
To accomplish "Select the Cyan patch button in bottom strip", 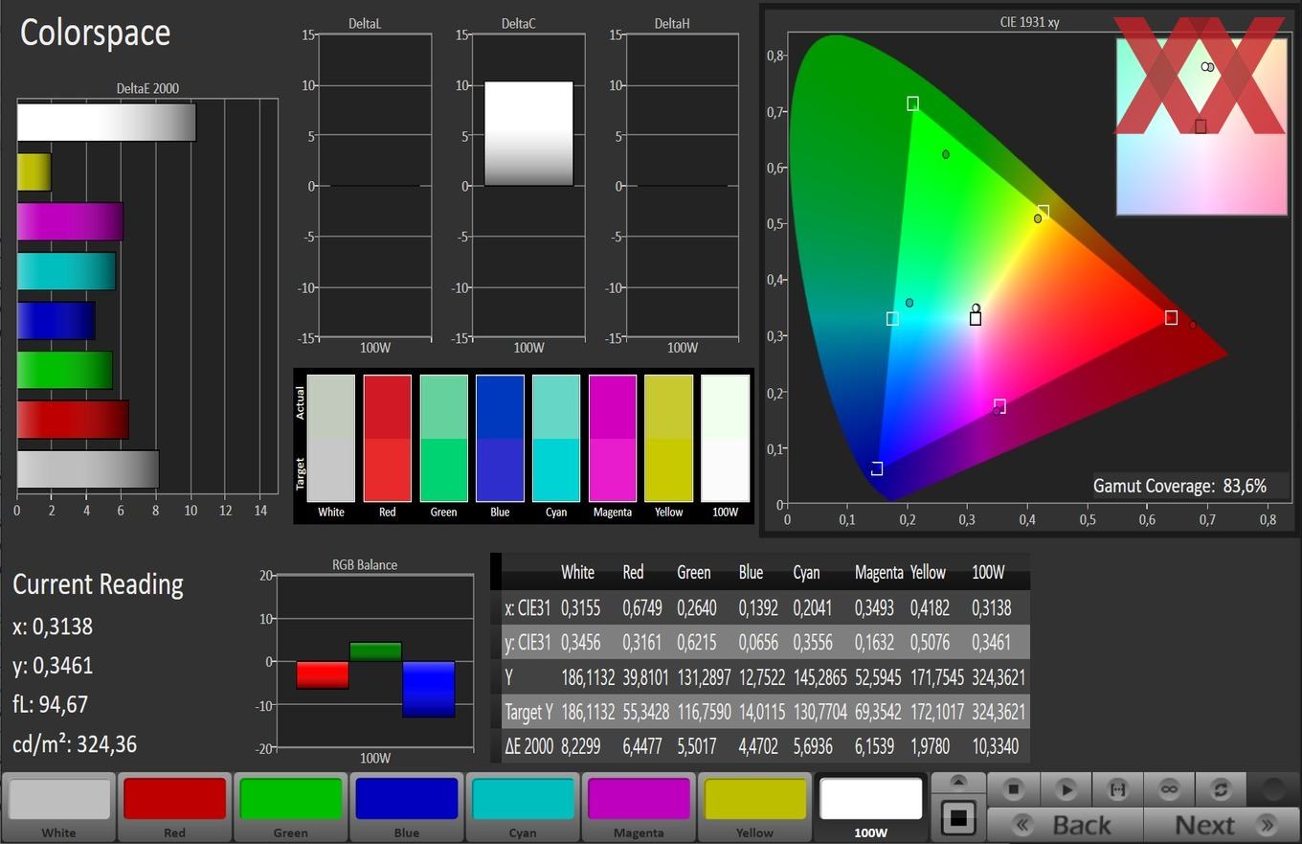I will 522,807.
